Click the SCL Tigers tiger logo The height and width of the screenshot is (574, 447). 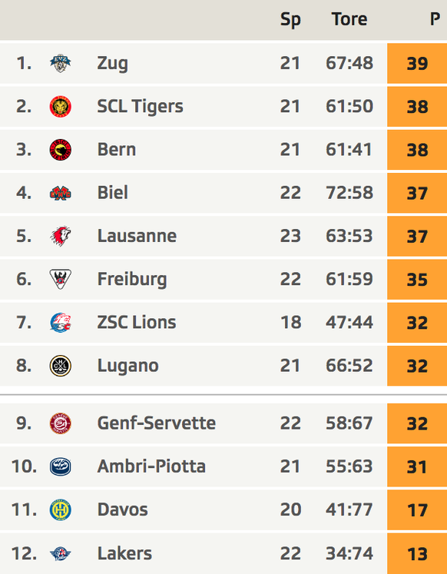tap(61, 107)
